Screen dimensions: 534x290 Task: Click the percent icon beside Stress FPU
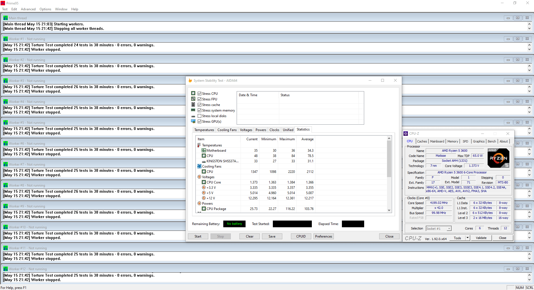193,99
